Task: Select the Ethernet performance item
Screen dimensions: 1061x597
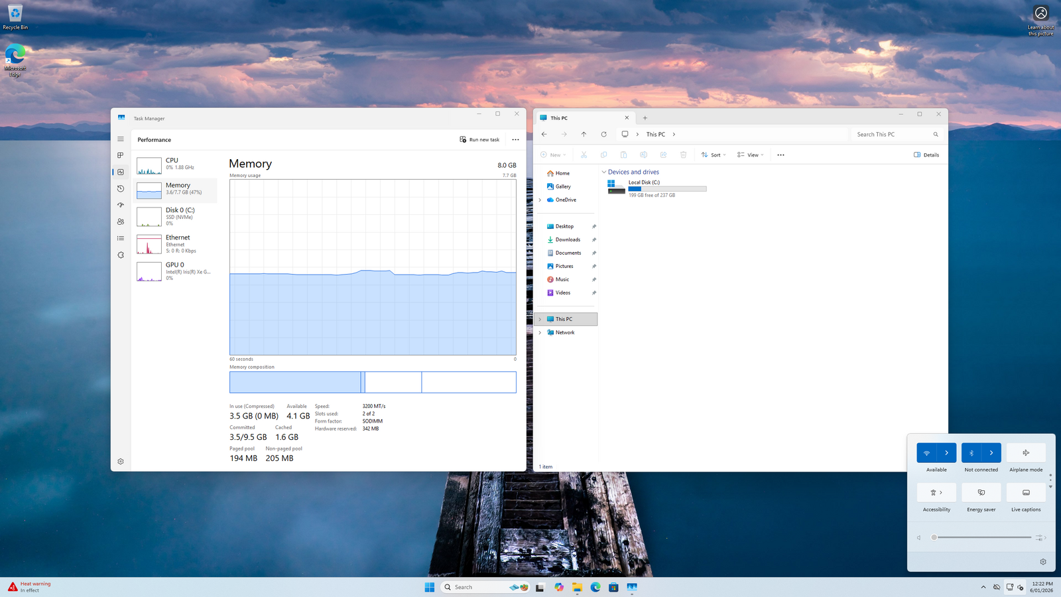Action: [176, 243]
